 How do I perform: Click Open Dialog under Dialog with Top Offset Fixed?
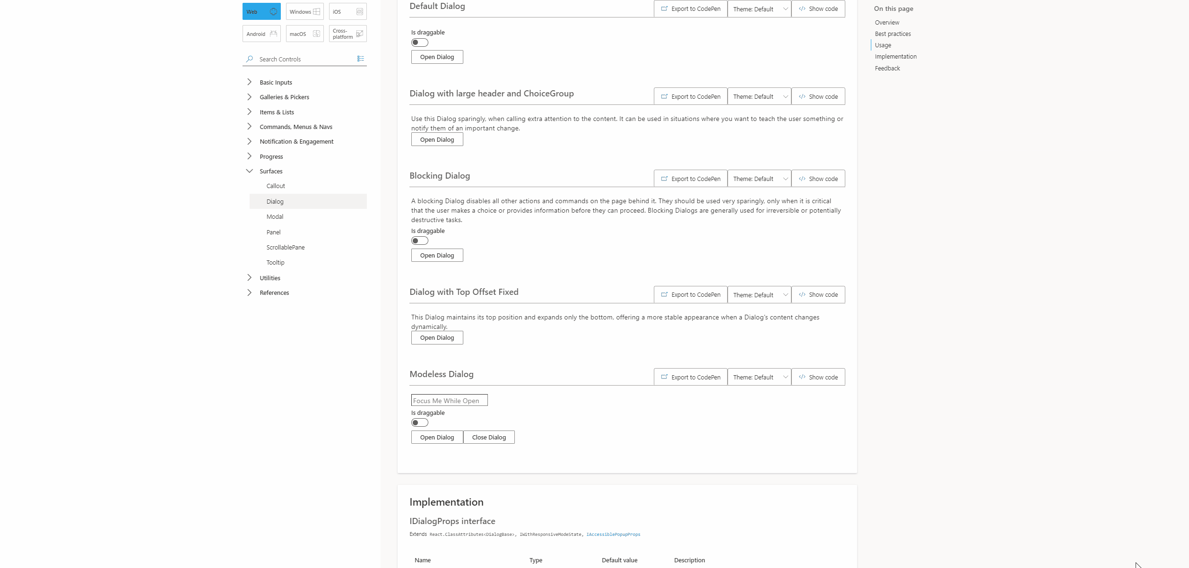(436, 337)
